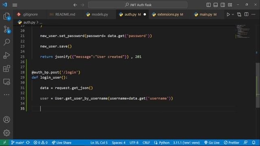The width and height of the screenshot is (260, 146).
Task: Close the unsaved auth.py tab dot
Action: 145,15
